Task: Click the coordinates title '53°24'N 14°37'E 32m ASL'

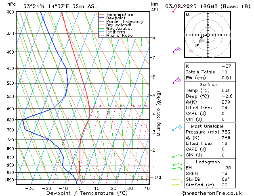Action: pos(60,6)
